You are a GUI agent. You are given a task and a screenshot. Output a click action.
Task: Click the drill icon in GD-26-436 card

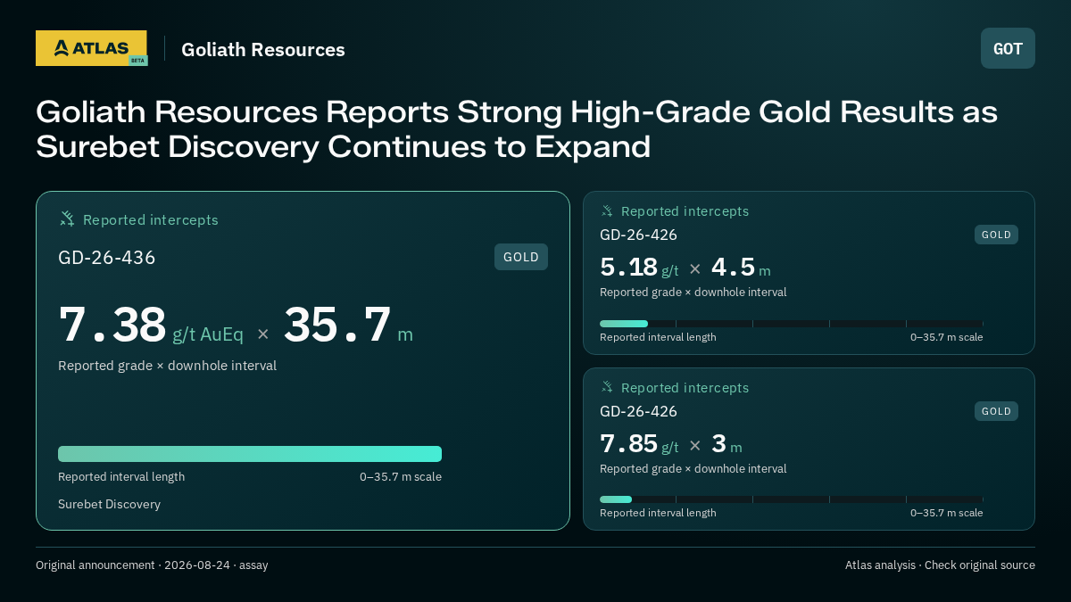(67, 219)
